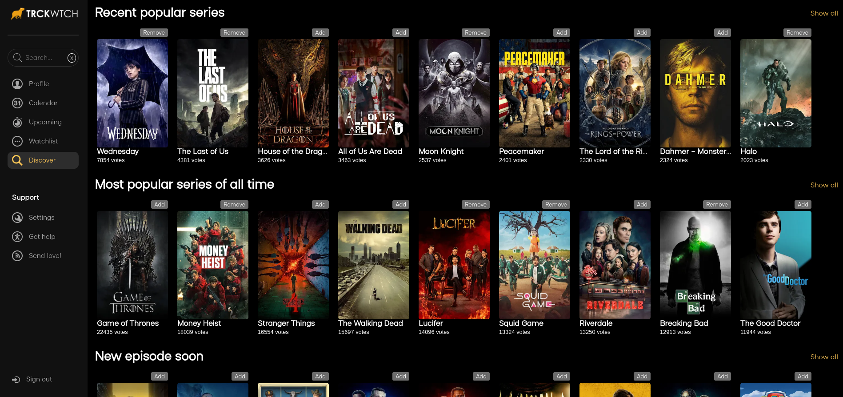Image resolution: width=843 pixels, height=397 pixels.
Task: Open The Last of Us poster
Action: (x=213, y=93)
